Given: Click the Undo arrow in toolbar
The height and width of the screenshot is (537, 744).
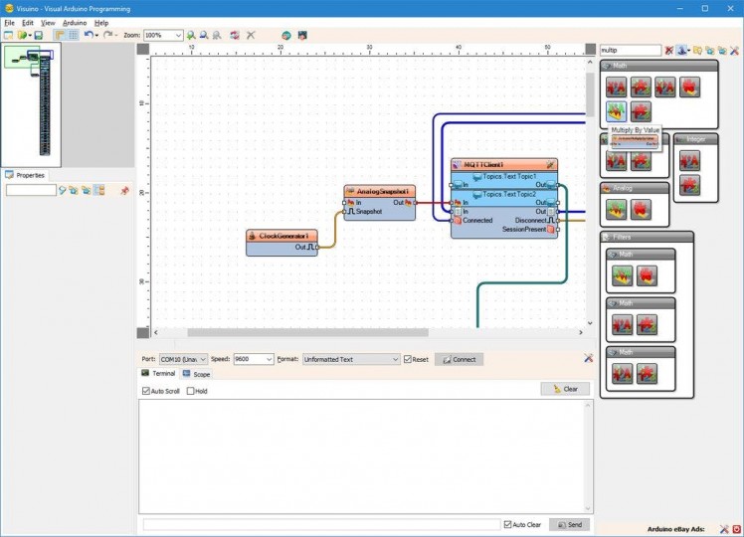Looking at the screenshot, I should pos(88,35).
